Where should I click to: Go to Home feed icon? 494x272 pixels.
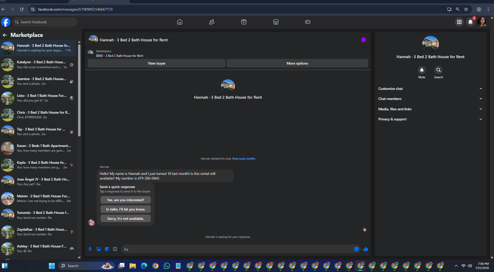point(179,22)
